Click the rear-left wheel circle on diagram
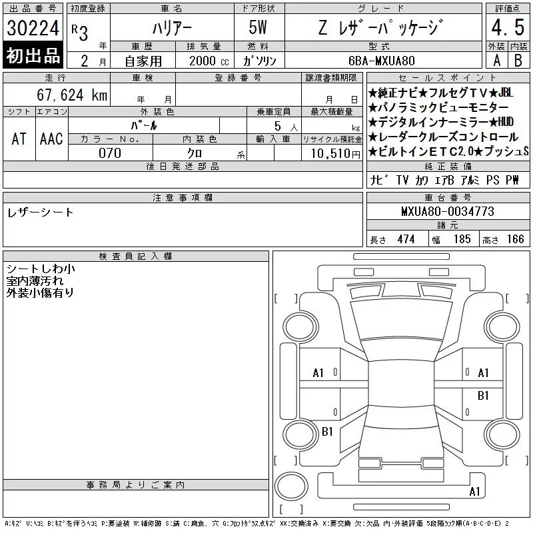This screenshot has width=533, height=533. point(301,435)
